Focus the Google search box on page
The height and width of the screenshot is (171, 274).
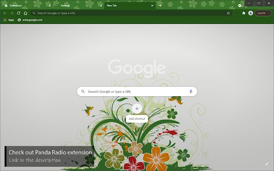pyautogui.click(x=137, y=91)
